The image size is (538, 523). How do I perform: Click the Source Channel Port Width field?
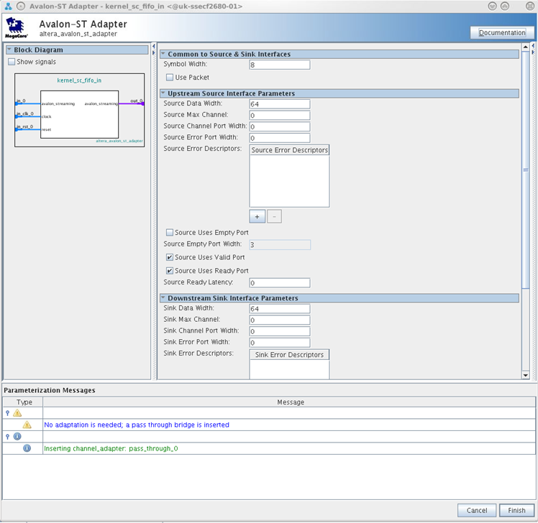(x=280, y=127)
